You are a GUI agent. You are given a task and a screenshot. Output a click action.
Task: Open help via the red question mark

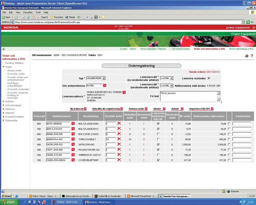tap(252, 56)
